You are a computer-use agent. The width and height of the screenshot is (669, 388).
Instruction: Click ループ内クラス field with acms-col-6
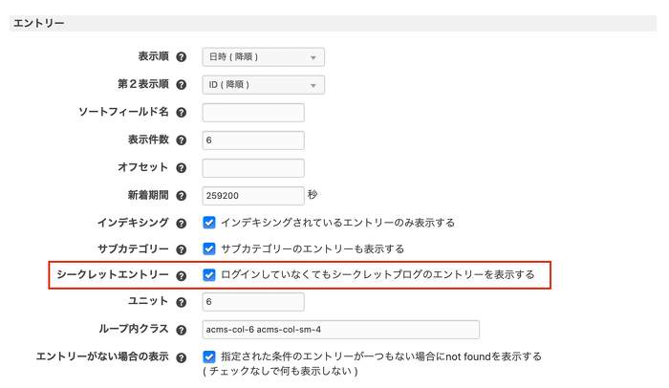[339, 330]
